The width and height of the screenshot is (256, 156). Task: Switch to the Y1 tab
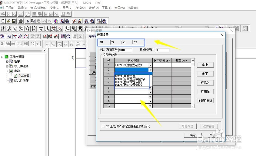[116, 42]
